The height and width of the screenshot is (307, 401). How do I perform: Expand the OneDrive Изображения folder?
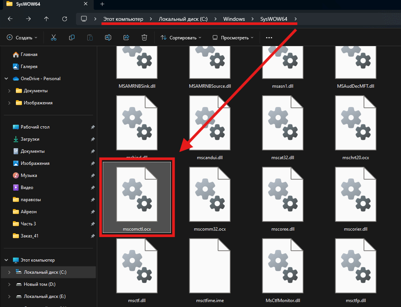tap(9, 103)
